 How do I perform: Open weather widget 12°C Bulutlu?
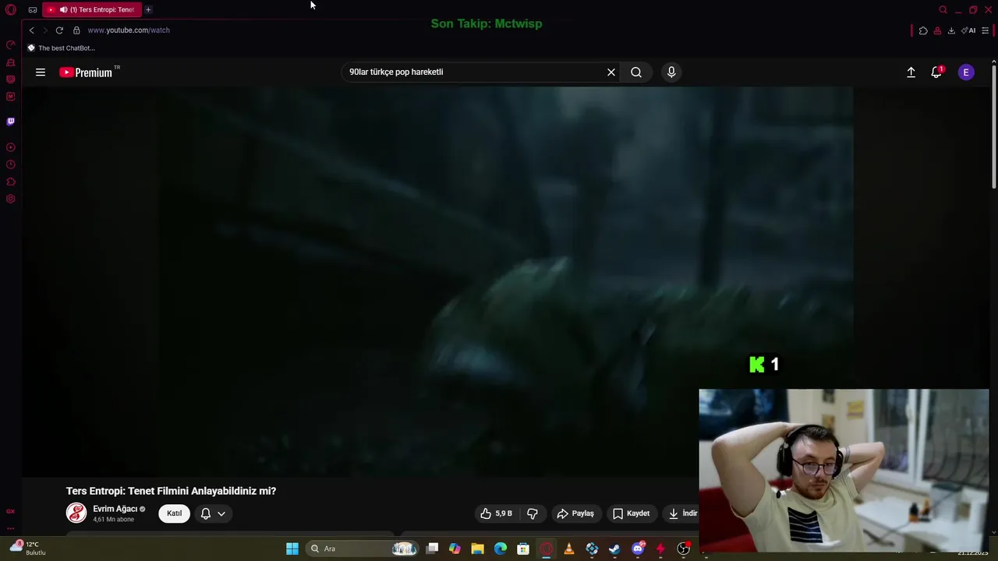point(29,549)
